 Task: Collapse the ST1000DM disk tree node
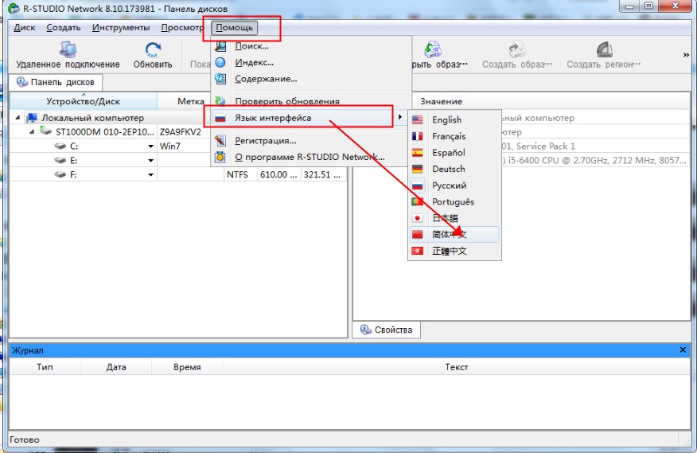(x=33, y=131)
